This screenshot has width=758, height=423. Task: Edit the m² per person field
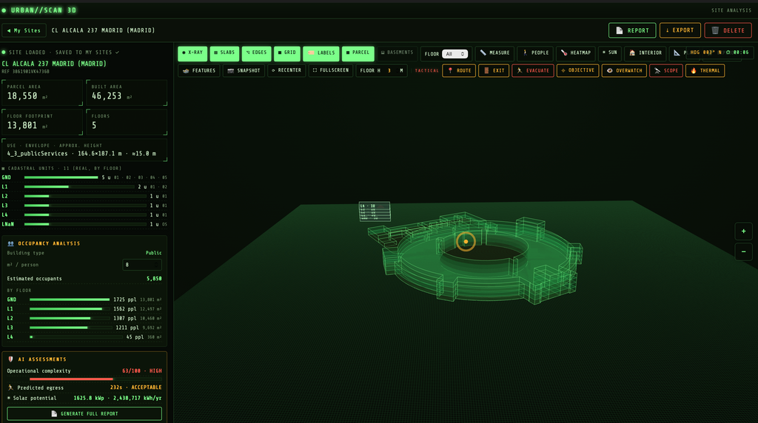[142, 265]
